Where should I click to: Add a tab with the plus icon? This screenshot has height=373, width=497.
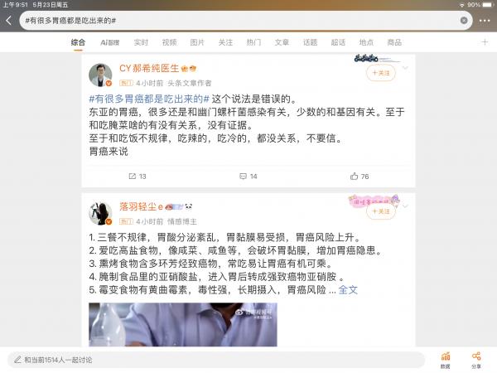coord(485,42)
